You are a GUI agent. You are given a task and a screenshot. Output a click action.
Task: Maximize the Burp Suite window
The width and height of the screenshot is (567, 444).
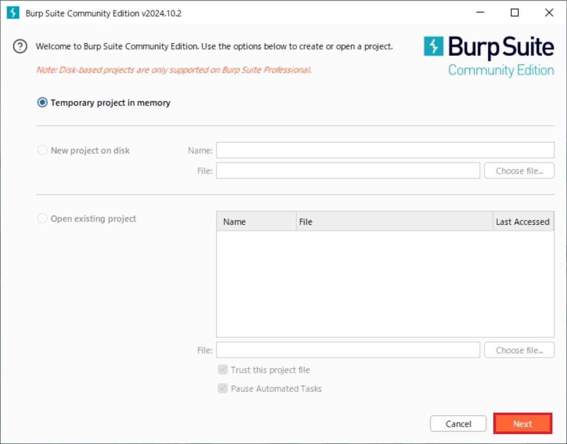[x=515, y=13]
